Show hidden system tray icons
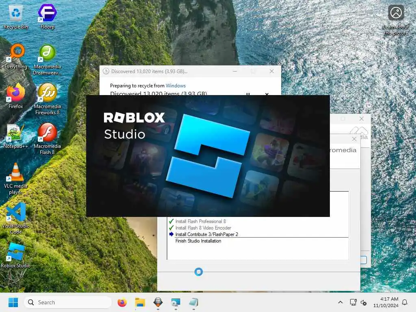This screenshot has height=312, width=416. (x=340, y=302)
